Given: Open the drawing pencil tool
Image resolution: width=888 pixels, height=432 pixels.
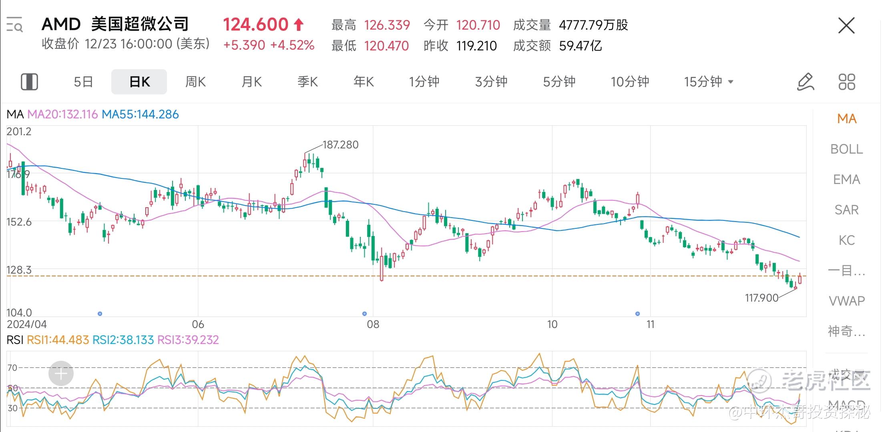Looking at the screenshot, I should 806,82.
